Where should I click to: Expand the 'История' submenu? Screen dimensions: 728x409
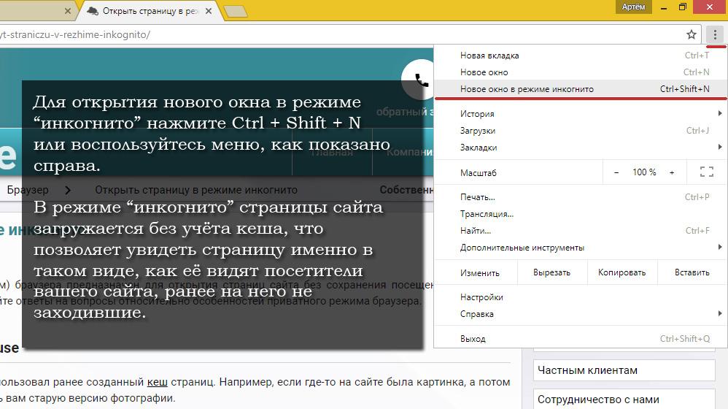coord(581,114)
